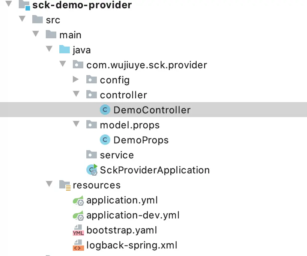Screen dimensions: 307x256
Task: Expand the config package
Action: point(75,80)
